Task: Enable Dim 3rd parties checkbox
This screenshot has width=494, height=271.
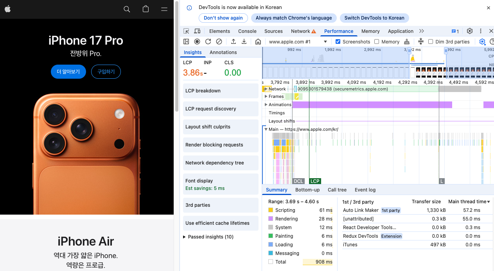Action: click(431, 42)
